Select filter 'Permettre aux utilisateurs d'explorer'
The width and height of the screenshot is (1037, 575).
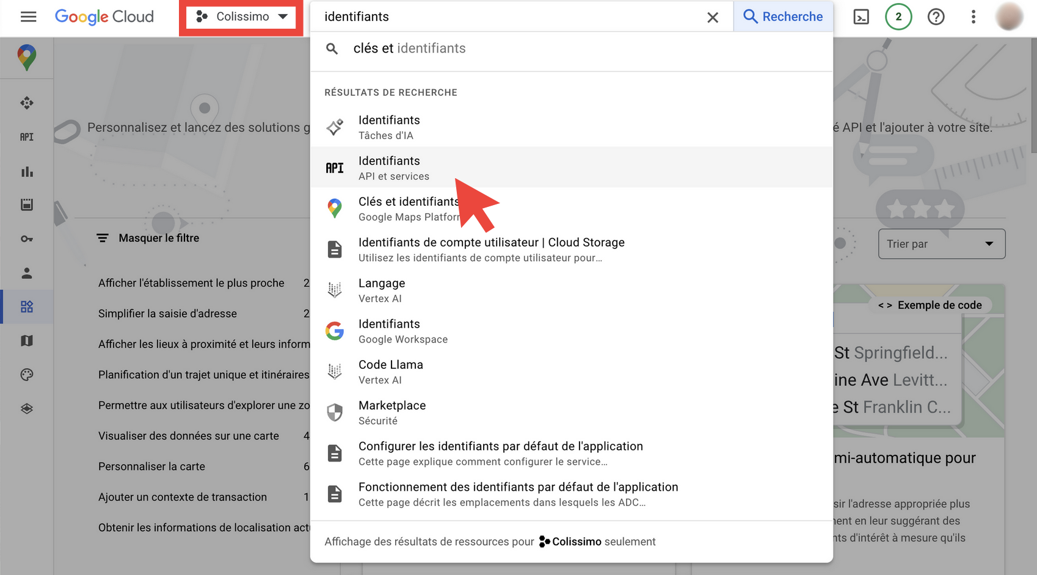pyautogui.click(x=204, y=405)
